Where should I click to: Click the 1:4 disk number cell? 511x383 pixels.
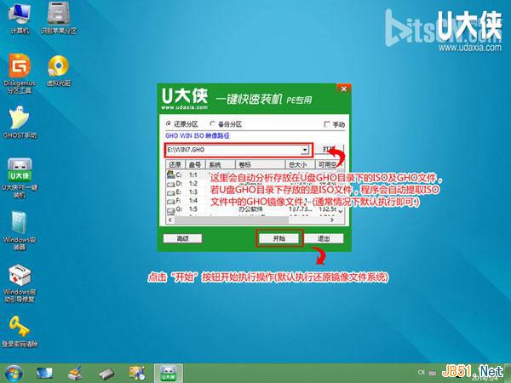point(193,201)
